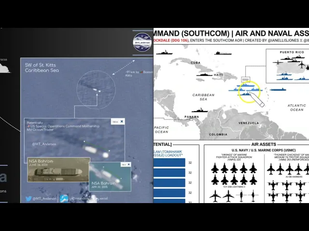Click the Venezuela label on the map
Image resolution: width=309 pixels, height=231 pixels.
click(247, 123)
